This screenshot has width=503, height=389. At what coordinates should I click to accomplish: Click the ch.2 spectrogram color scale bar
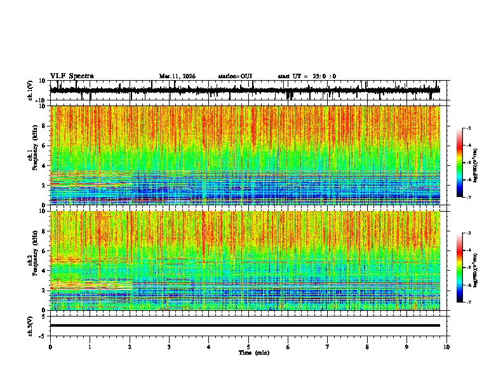point(460,268)
